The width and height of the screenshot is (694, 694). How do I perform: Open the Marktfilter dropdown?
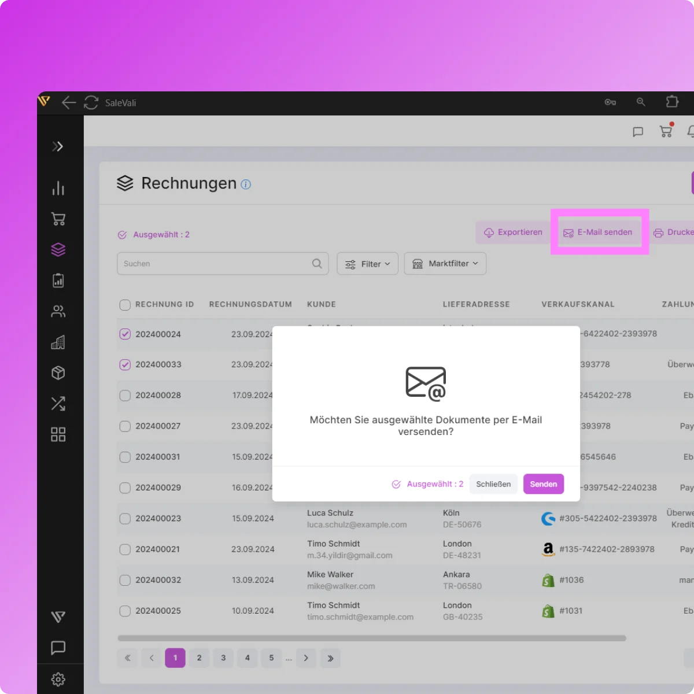point(445,264)
